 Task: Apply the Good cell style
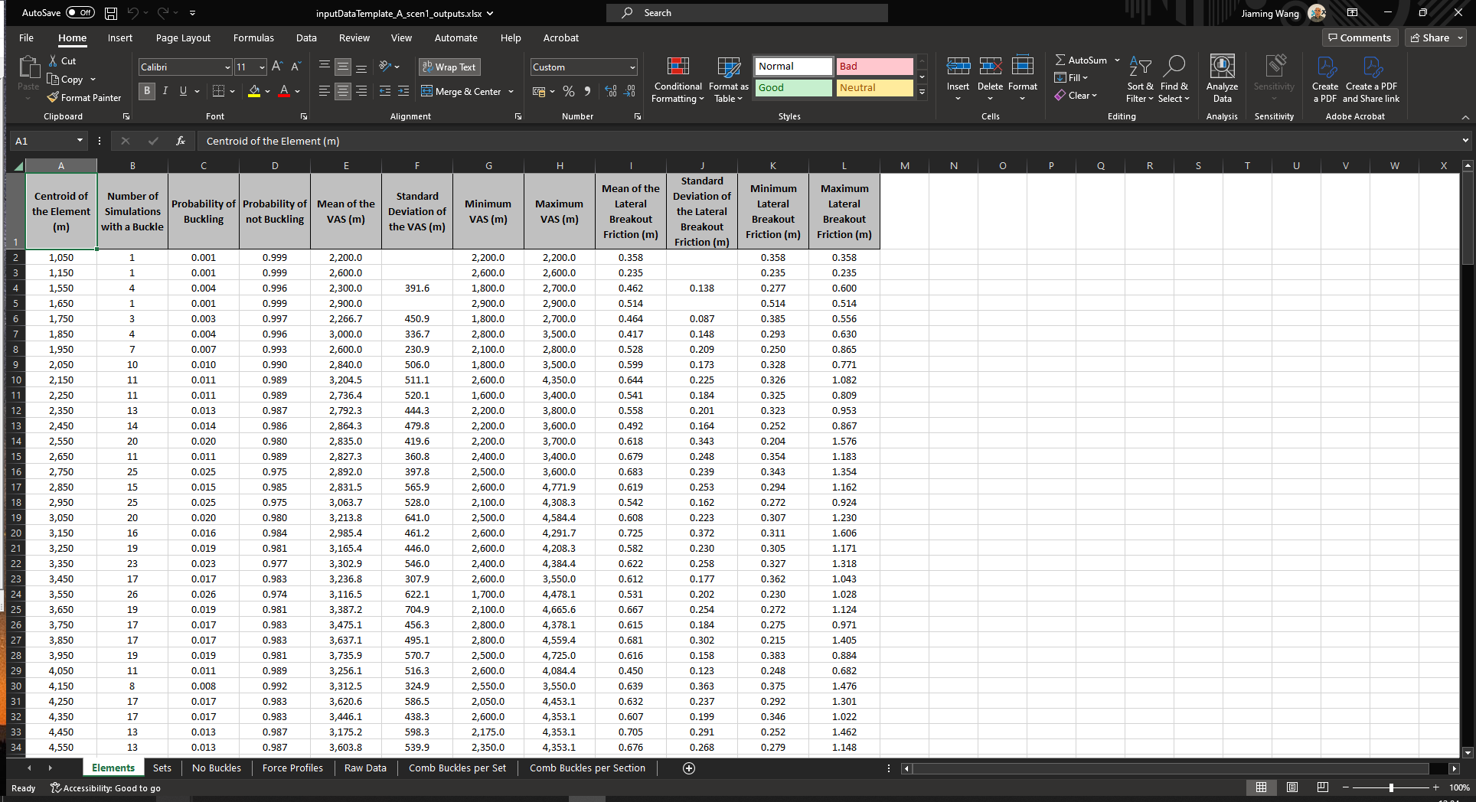[x=793, y=88]
